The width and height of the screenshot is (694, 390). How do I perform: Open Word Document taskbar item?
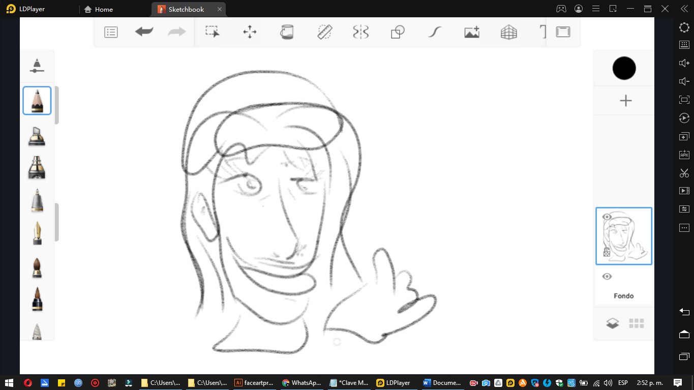pyautogui.click(x=442, y=383)
